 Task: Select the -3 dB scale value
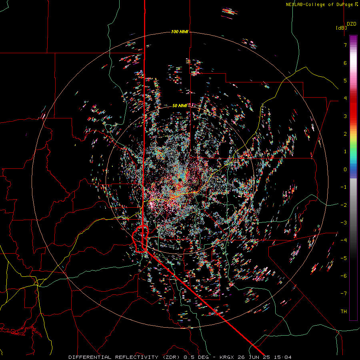tap(344, 223)
